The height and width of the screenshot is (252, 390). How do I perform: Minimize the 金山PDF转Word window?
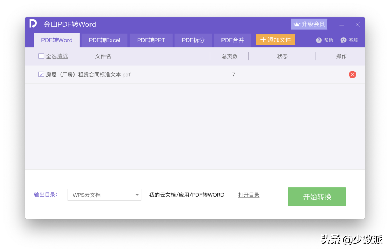pos(342,25)
